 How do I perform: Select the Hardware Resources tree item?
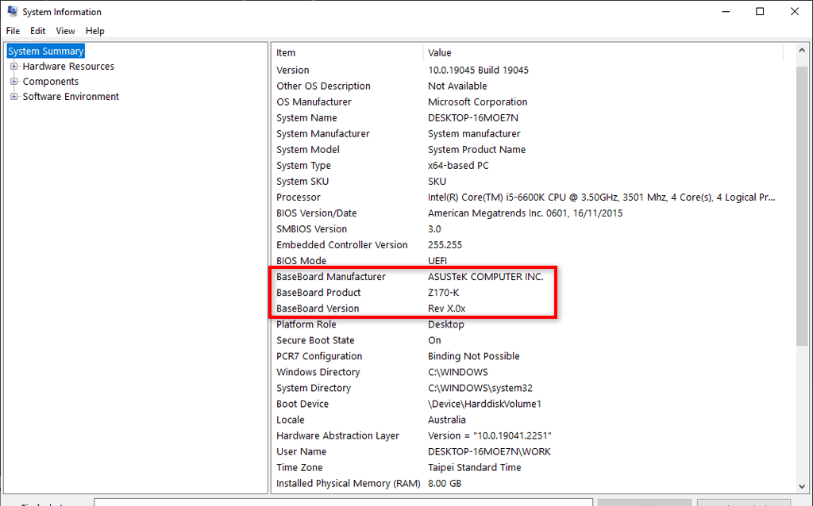click(x=68, y=67)
